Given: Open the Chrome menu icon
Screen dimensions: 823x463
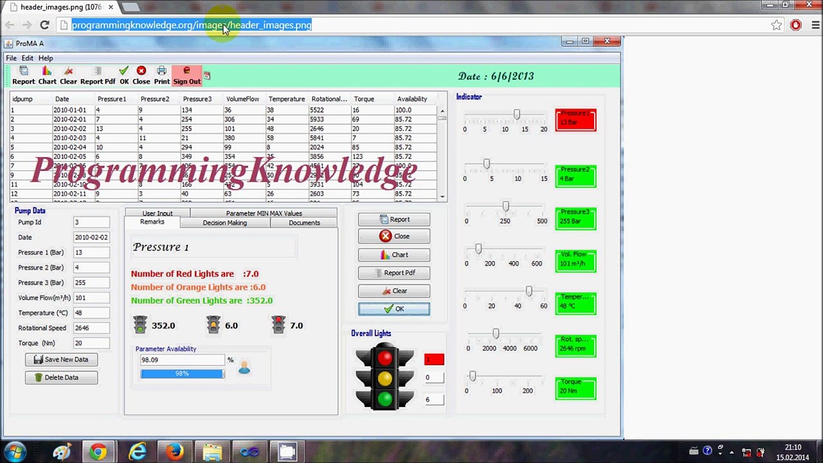Looking at the screenshot, I should (815, 25).
